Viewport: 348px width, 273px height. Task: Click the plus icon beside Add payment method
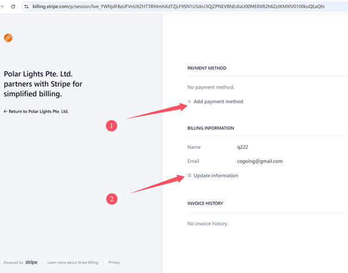pyautogui.click(x=189, y=102)
